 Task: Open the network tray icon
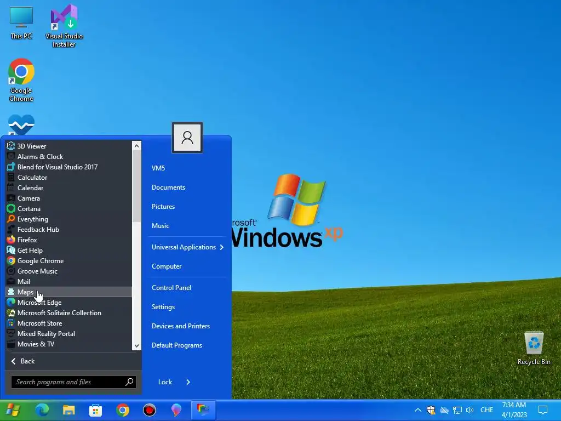pyautogui.click(x=457, y=410)
